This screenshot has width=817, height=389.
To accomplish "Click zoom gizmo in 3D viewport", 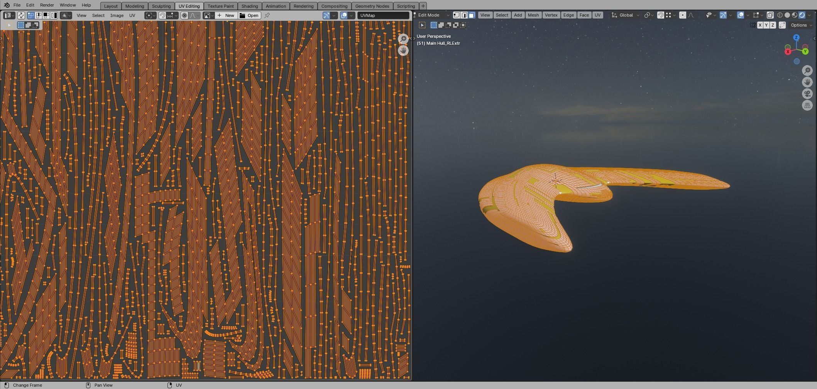I will [x=807, y=71].
